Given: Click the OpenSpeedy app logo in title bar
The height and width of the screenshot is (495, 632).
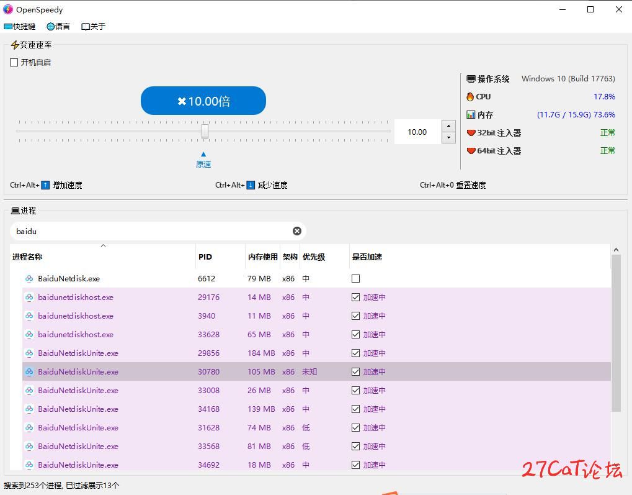Looking at the screenshot, I should click(x=8, y=9).
